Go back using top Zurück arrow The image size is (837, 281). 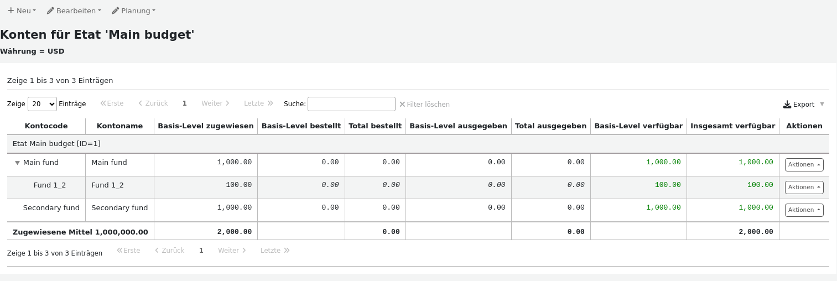[153, 103]
